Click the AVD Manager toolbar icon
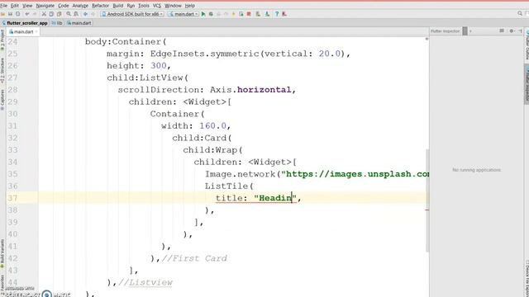Image resolution: width=529 pixels, height=297 pixels. 258,14
